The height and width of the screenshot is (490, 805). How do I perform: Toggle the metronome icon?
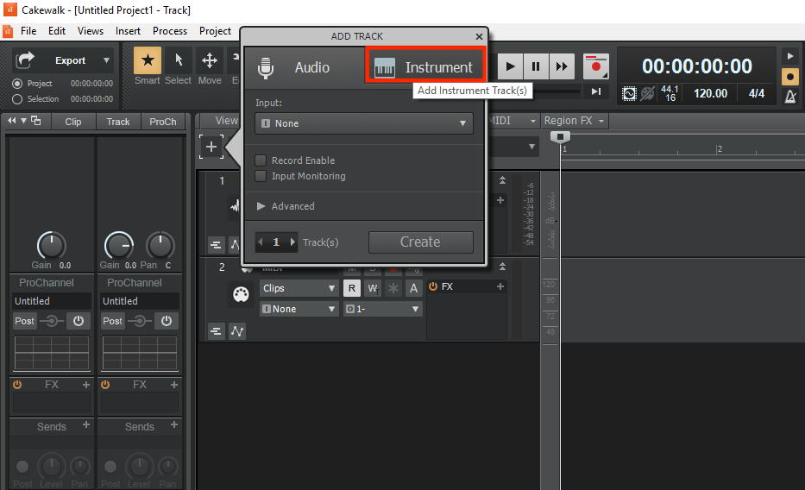tap(790, 96)
